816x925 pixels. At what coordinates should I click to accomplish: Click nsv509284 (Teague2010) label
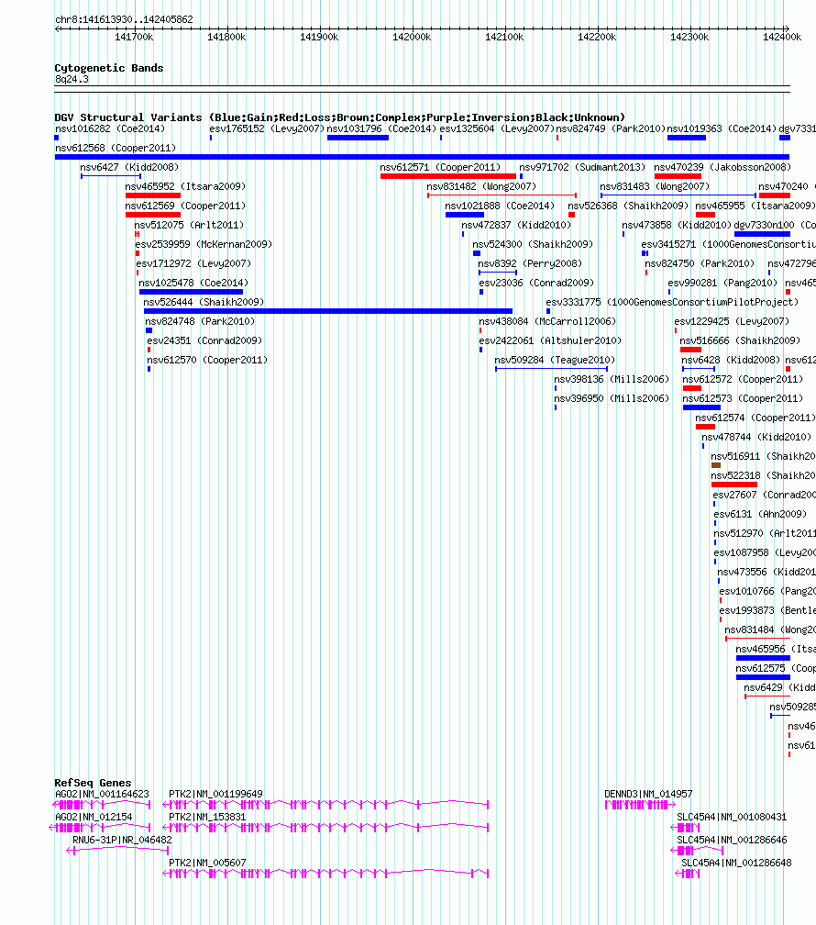coord(554,360)
